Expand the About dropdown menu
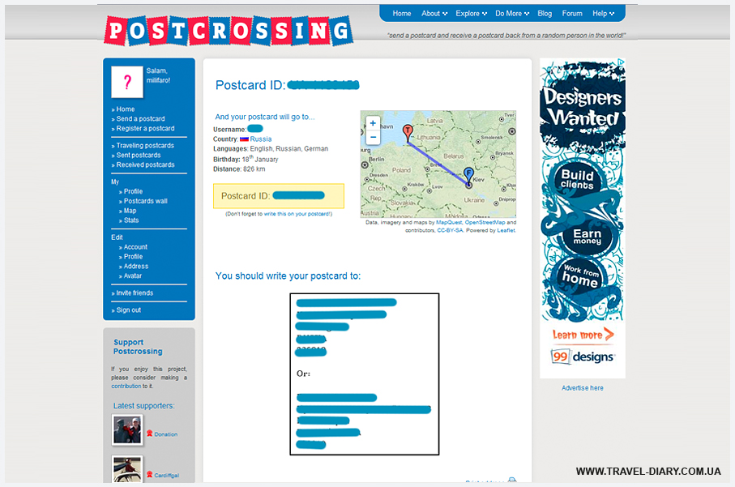The image size is (735, 487). click(434, 14)
